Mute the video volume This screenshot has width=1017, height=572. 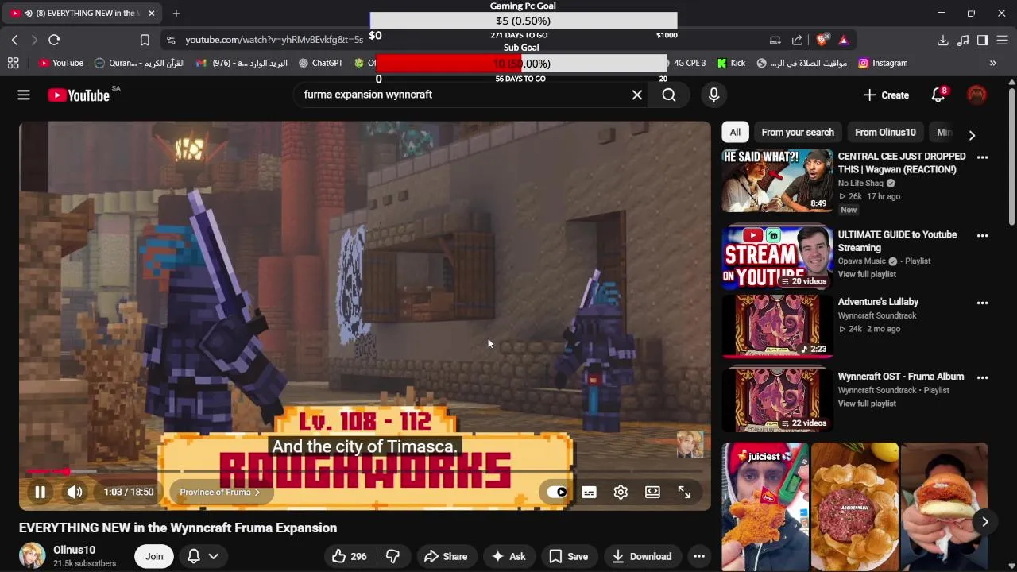coord(75,493)
